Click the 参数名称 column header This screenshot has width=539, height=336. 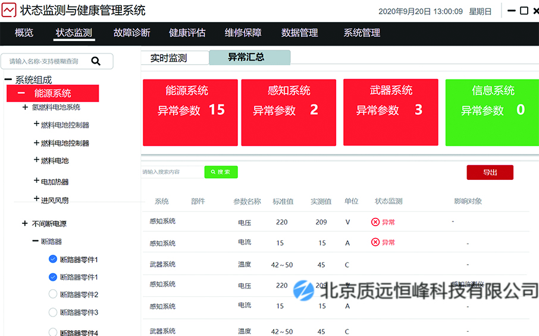pyautogui.click(x=247, y=201)
